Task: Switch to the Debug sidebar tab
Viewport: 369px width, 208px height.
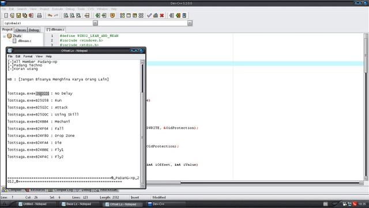Action: pos(34,30)
